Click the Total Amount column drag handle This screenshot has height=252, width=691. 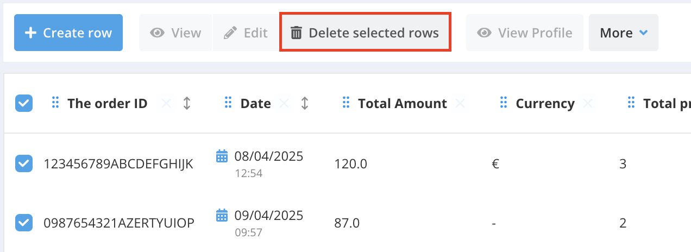pos(346,103)
